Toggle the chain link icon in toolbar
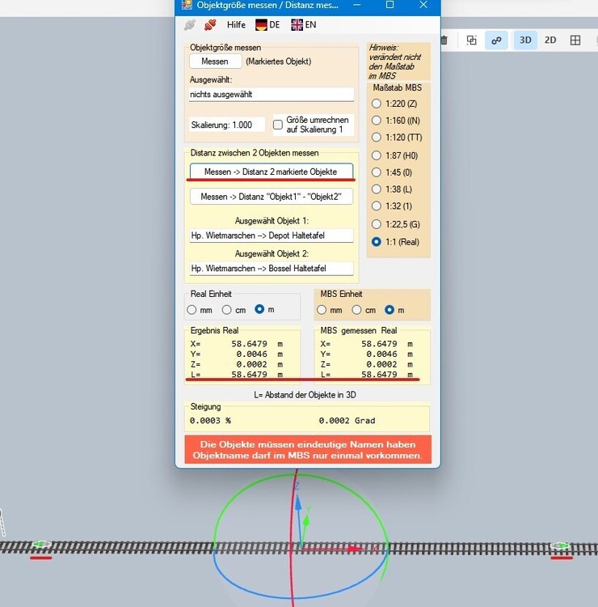Image resolution: width=598 pixels, height=607 pixels. [496, 40]
